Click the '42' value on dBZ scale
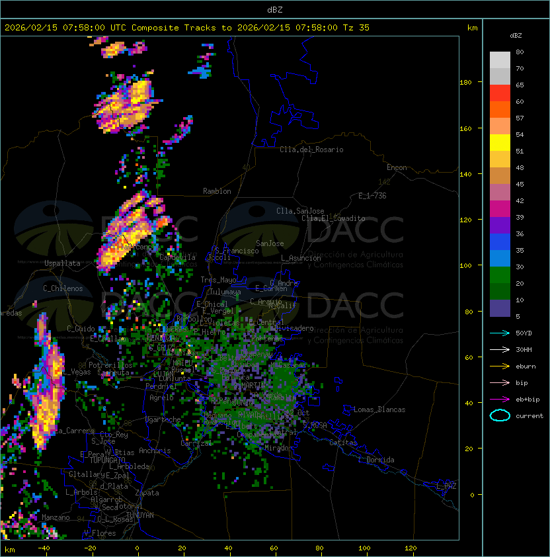Screen dimensions: 550x557 pyautogui.click(x=520, y=200)
